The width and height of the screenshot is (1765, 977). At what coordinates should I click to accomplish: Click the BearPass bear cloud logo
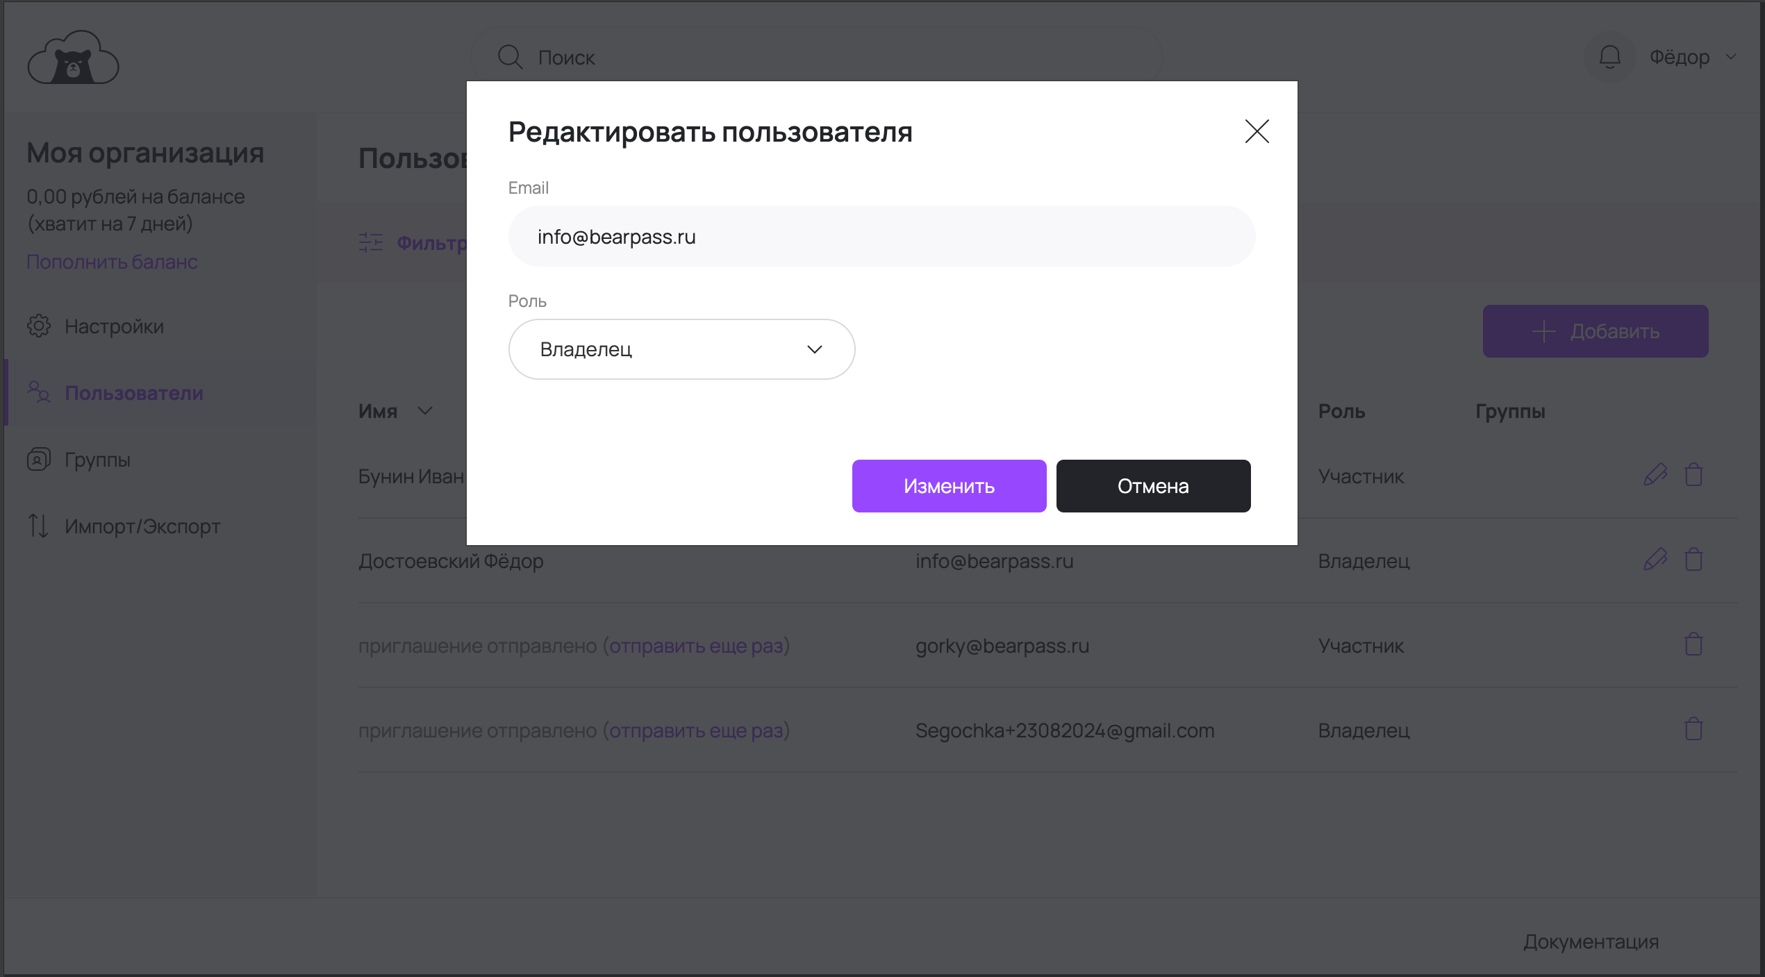[x=74, y=58]
